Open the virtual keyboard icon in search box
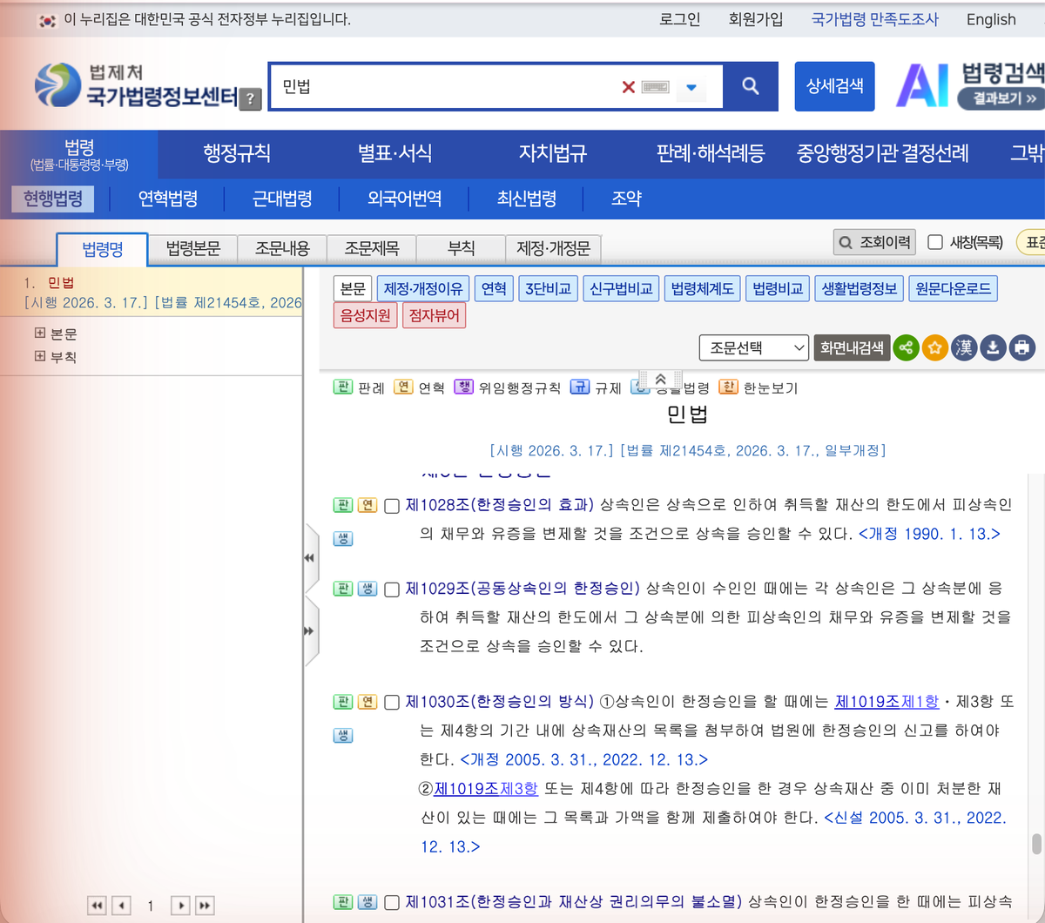The height and width of the screenshot is (923, 1045). [656, 87]
